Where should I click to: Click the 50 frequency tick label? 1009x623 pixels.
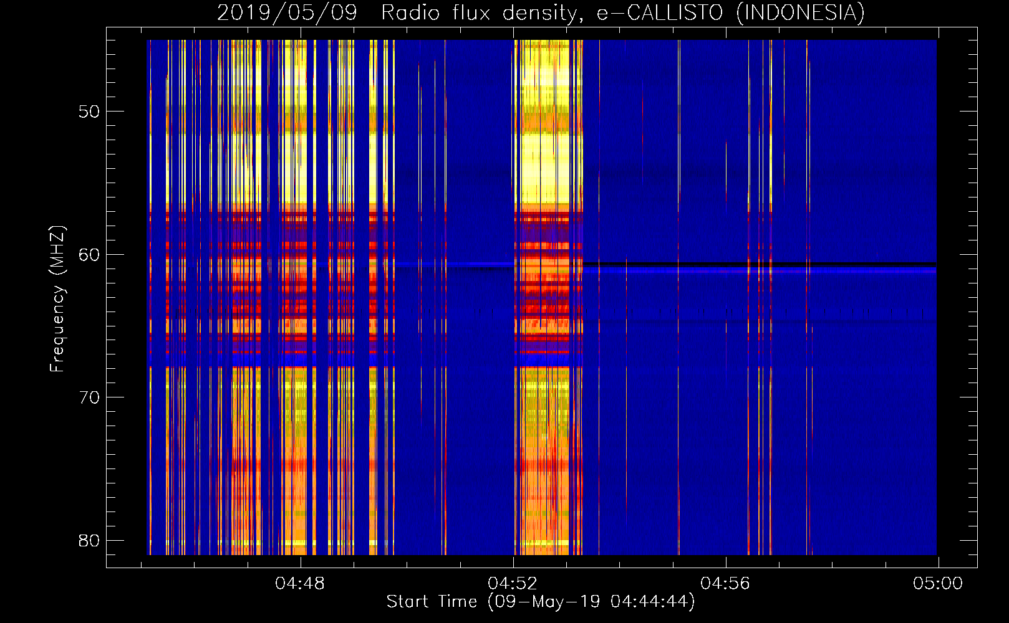coord(89,112)
